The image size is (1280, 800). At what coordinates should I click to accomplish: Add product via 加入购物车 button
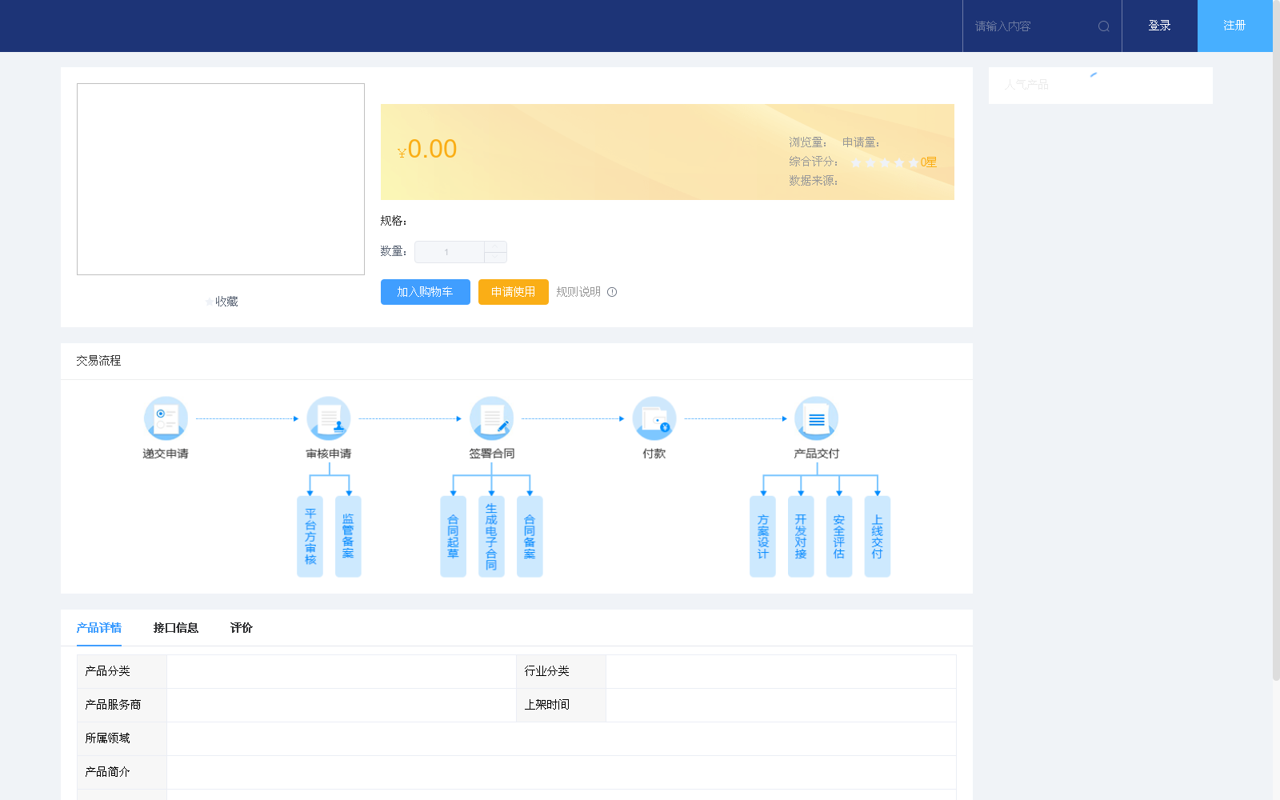[425, 292]
